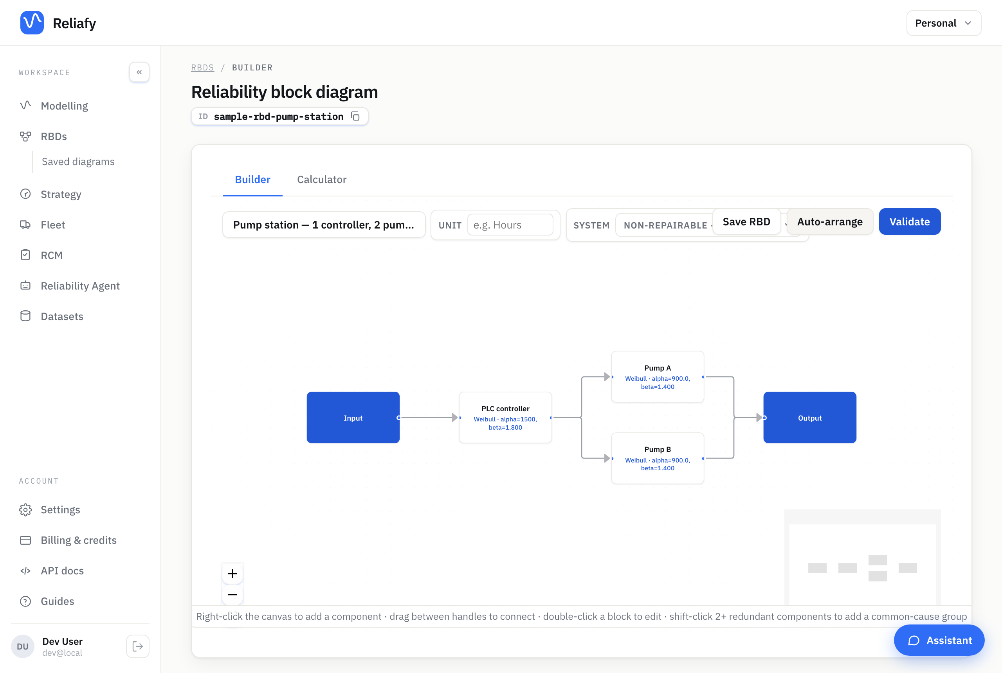Click the Auto-arrange button
1002x673 pixels.
[829, 221]
